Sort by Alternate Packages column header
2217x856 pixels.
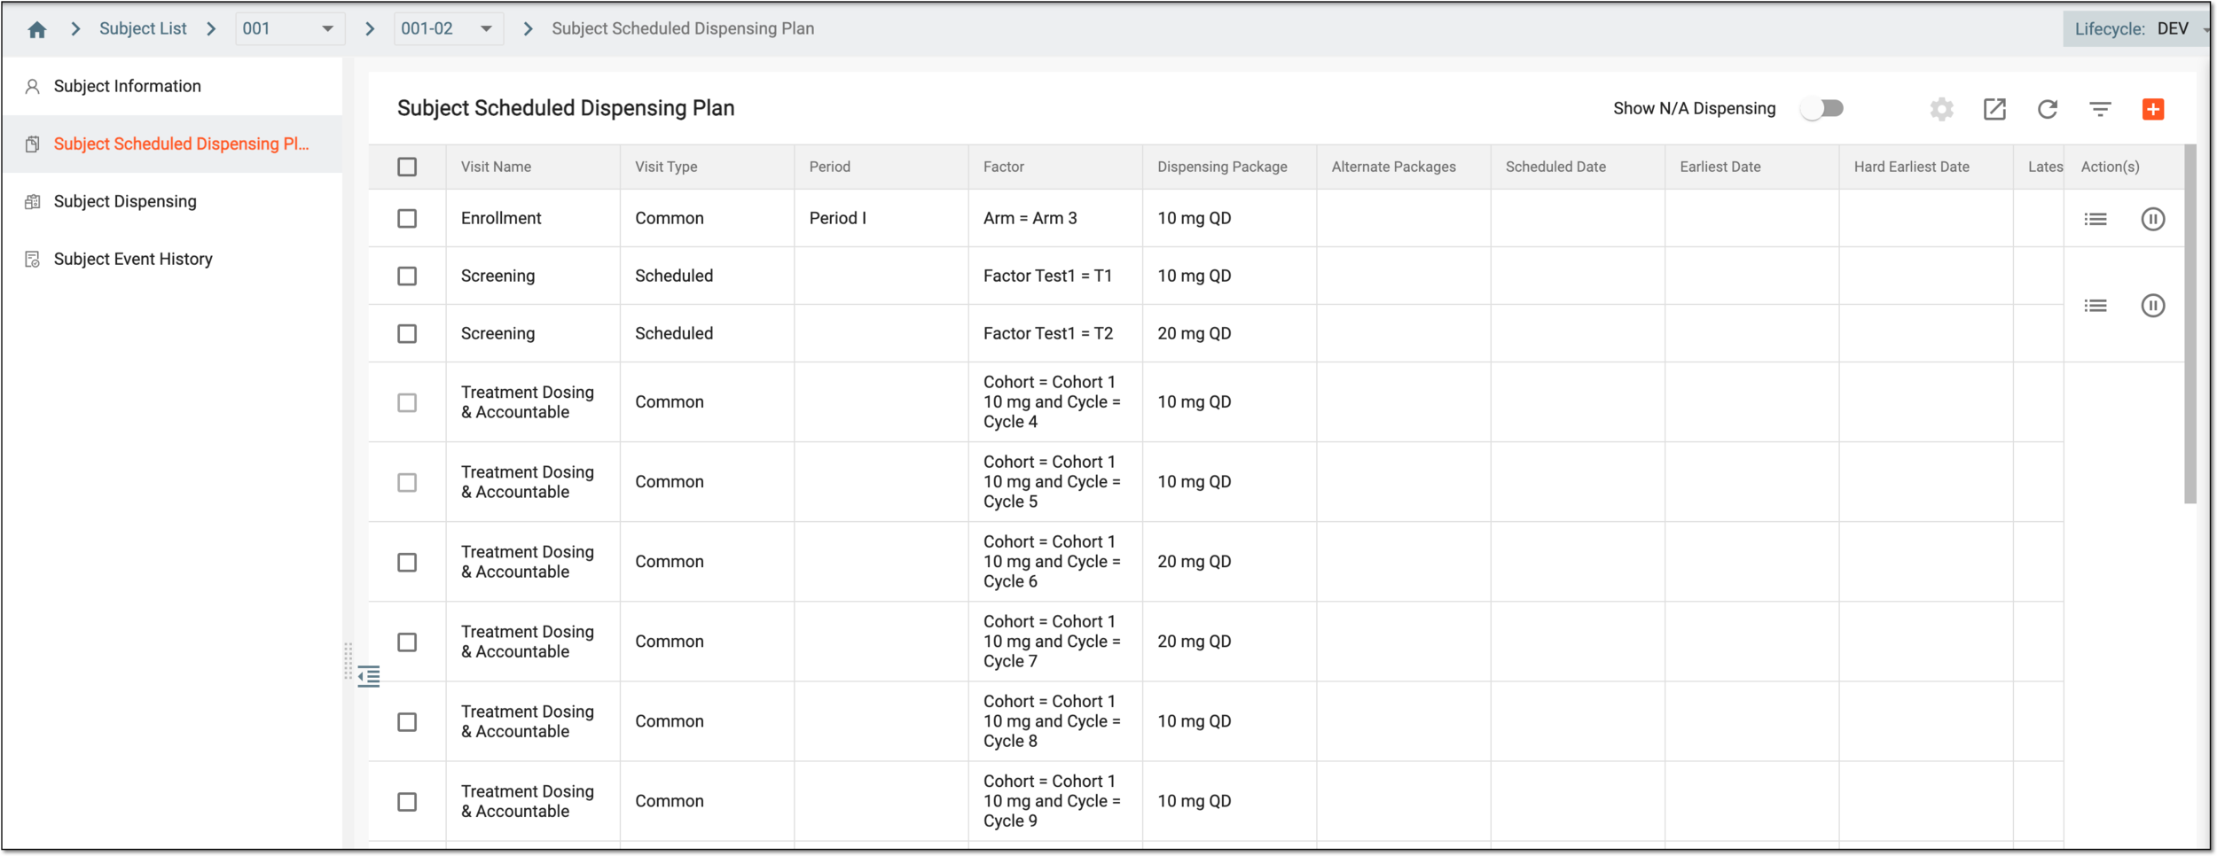pyautogui.click(x=1393, y=167)
